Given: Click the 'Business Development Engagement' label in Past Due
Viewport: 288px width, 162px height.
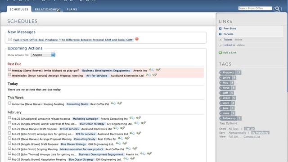Looking at the screenshot, I should click(x=106, y=71).
